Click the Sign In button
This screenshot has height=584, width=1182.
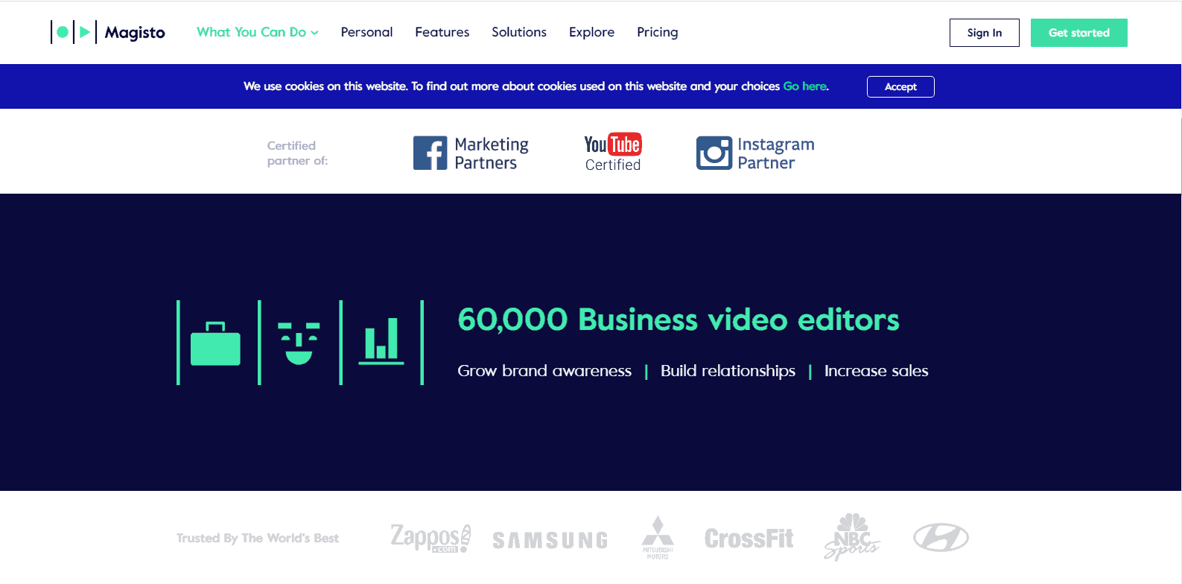pyautogui.click(x=984, y=33)
